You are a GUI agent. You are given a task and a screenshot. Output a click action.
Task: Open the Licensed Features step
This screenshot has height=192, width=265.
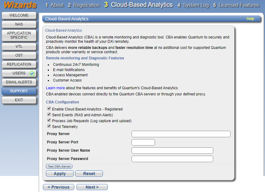click(x=236, y=5)
